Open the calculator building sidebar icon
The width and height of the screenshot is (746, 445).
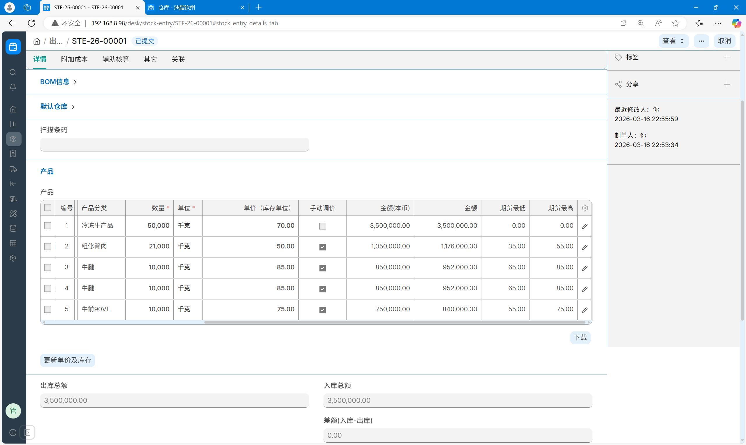coord(13,199)
